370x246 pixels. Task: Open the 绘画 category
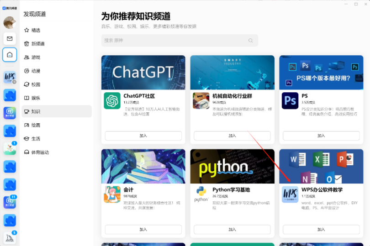coord(57,125)
